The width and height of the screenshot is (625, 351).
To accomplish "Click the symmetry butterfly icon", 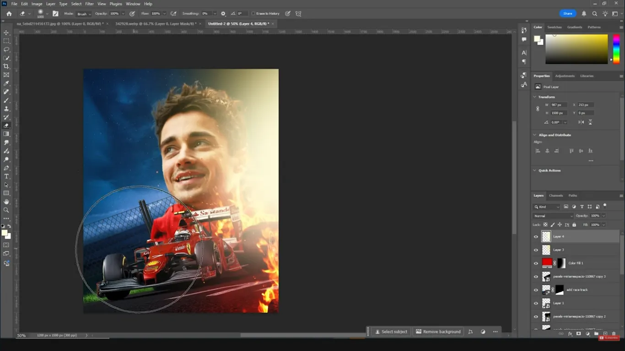I will (299, 14).
